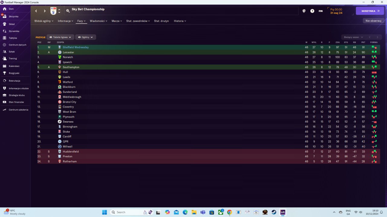The image size is (387, 217).
Task: Open Strategia klubu icon
Action: [x=5, y=95]
